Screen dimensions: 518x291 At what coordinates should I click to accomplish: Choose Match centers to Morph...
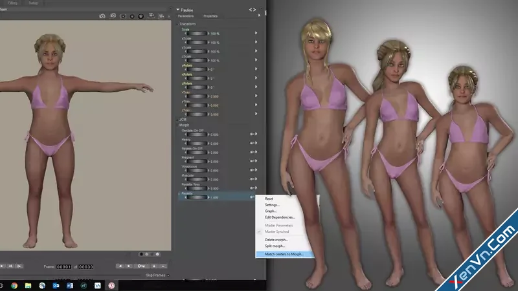285,254
